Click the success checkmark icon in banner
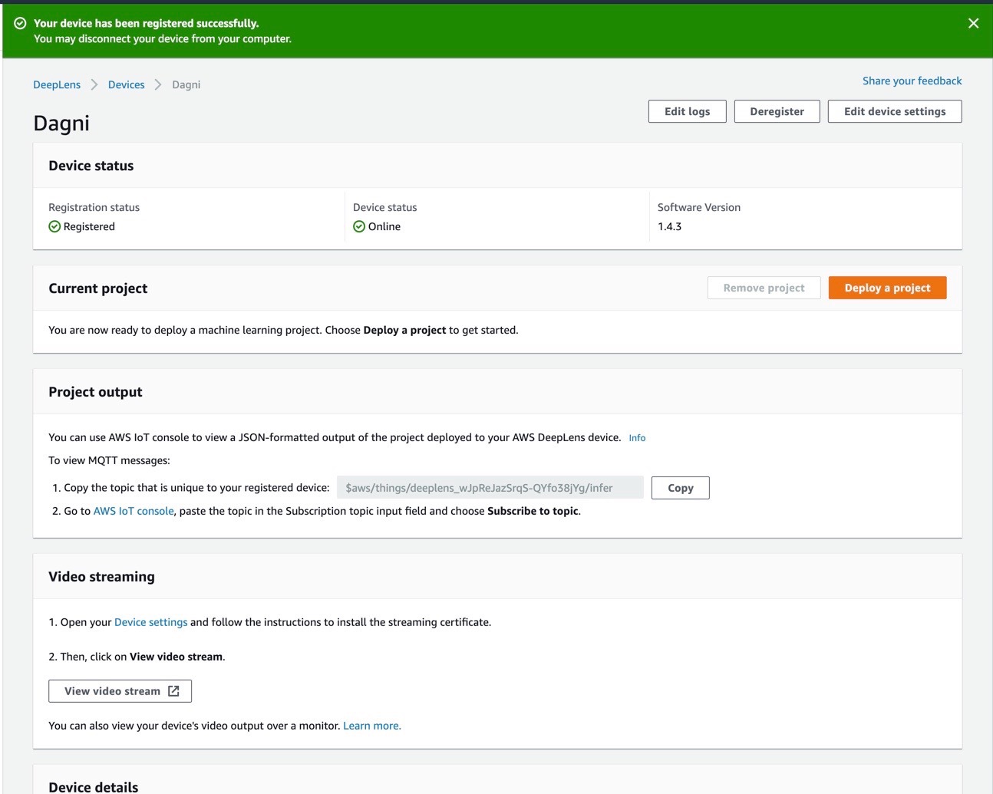The image size is (993, 794). coord(21,24)
